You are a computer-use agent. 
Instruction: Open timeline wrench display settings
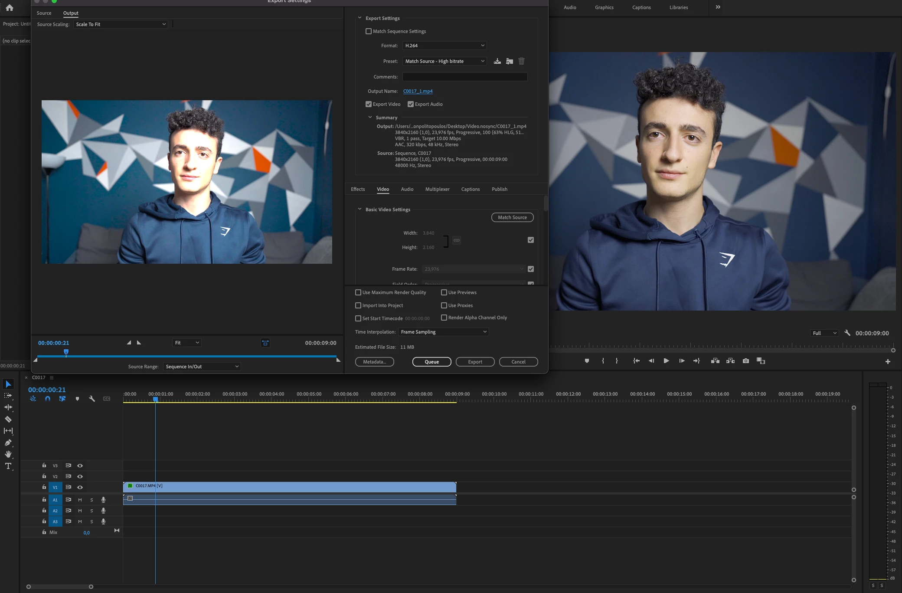click(92, 399)
